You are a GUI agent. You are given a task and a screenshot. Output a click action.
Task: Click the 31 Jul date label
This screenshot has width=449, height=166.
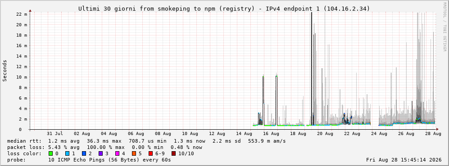pyautogui.click(x=54, y=134)
